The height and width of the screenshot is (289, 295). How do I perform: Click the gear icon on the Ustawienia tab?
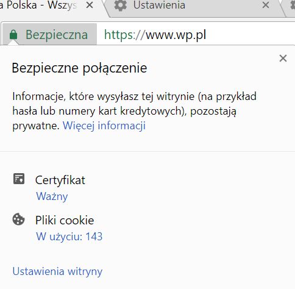click(x=121, y=5)
